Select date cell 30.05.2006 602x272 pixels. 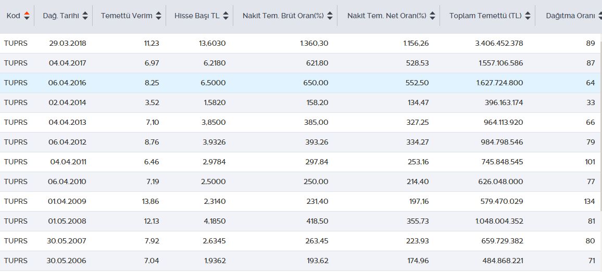67,261
